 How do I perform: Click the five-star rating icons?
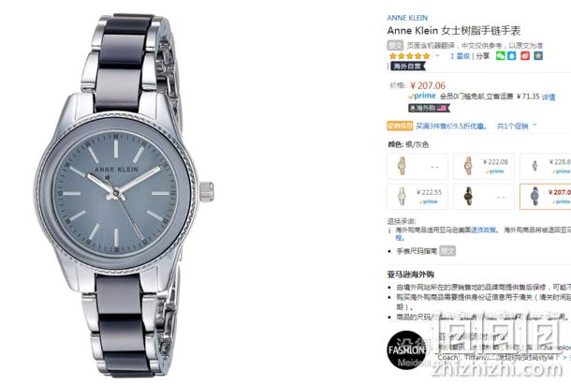pyautogui.click(x=410, y=56)
